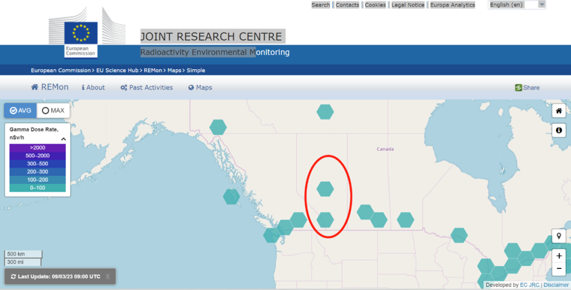Click Maps breadcrumb link

[174, 70]
